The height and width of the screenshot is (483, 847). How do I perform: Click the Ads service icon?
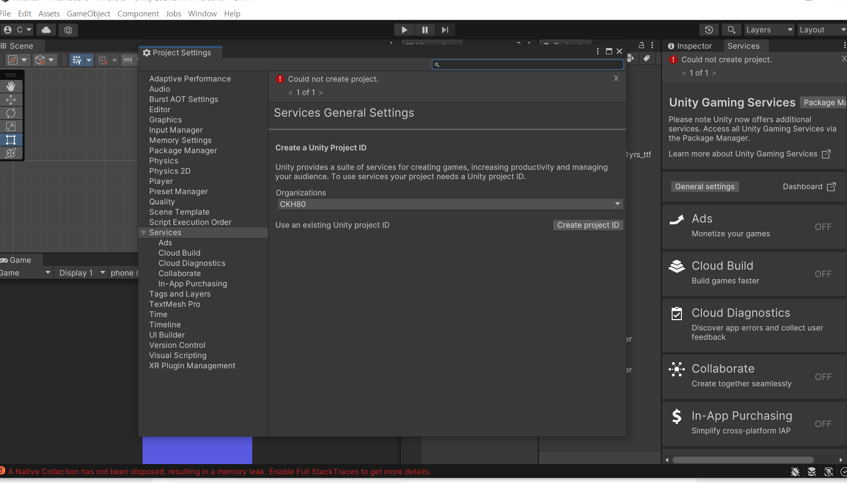pyautogui.click(x=677, y=220)
